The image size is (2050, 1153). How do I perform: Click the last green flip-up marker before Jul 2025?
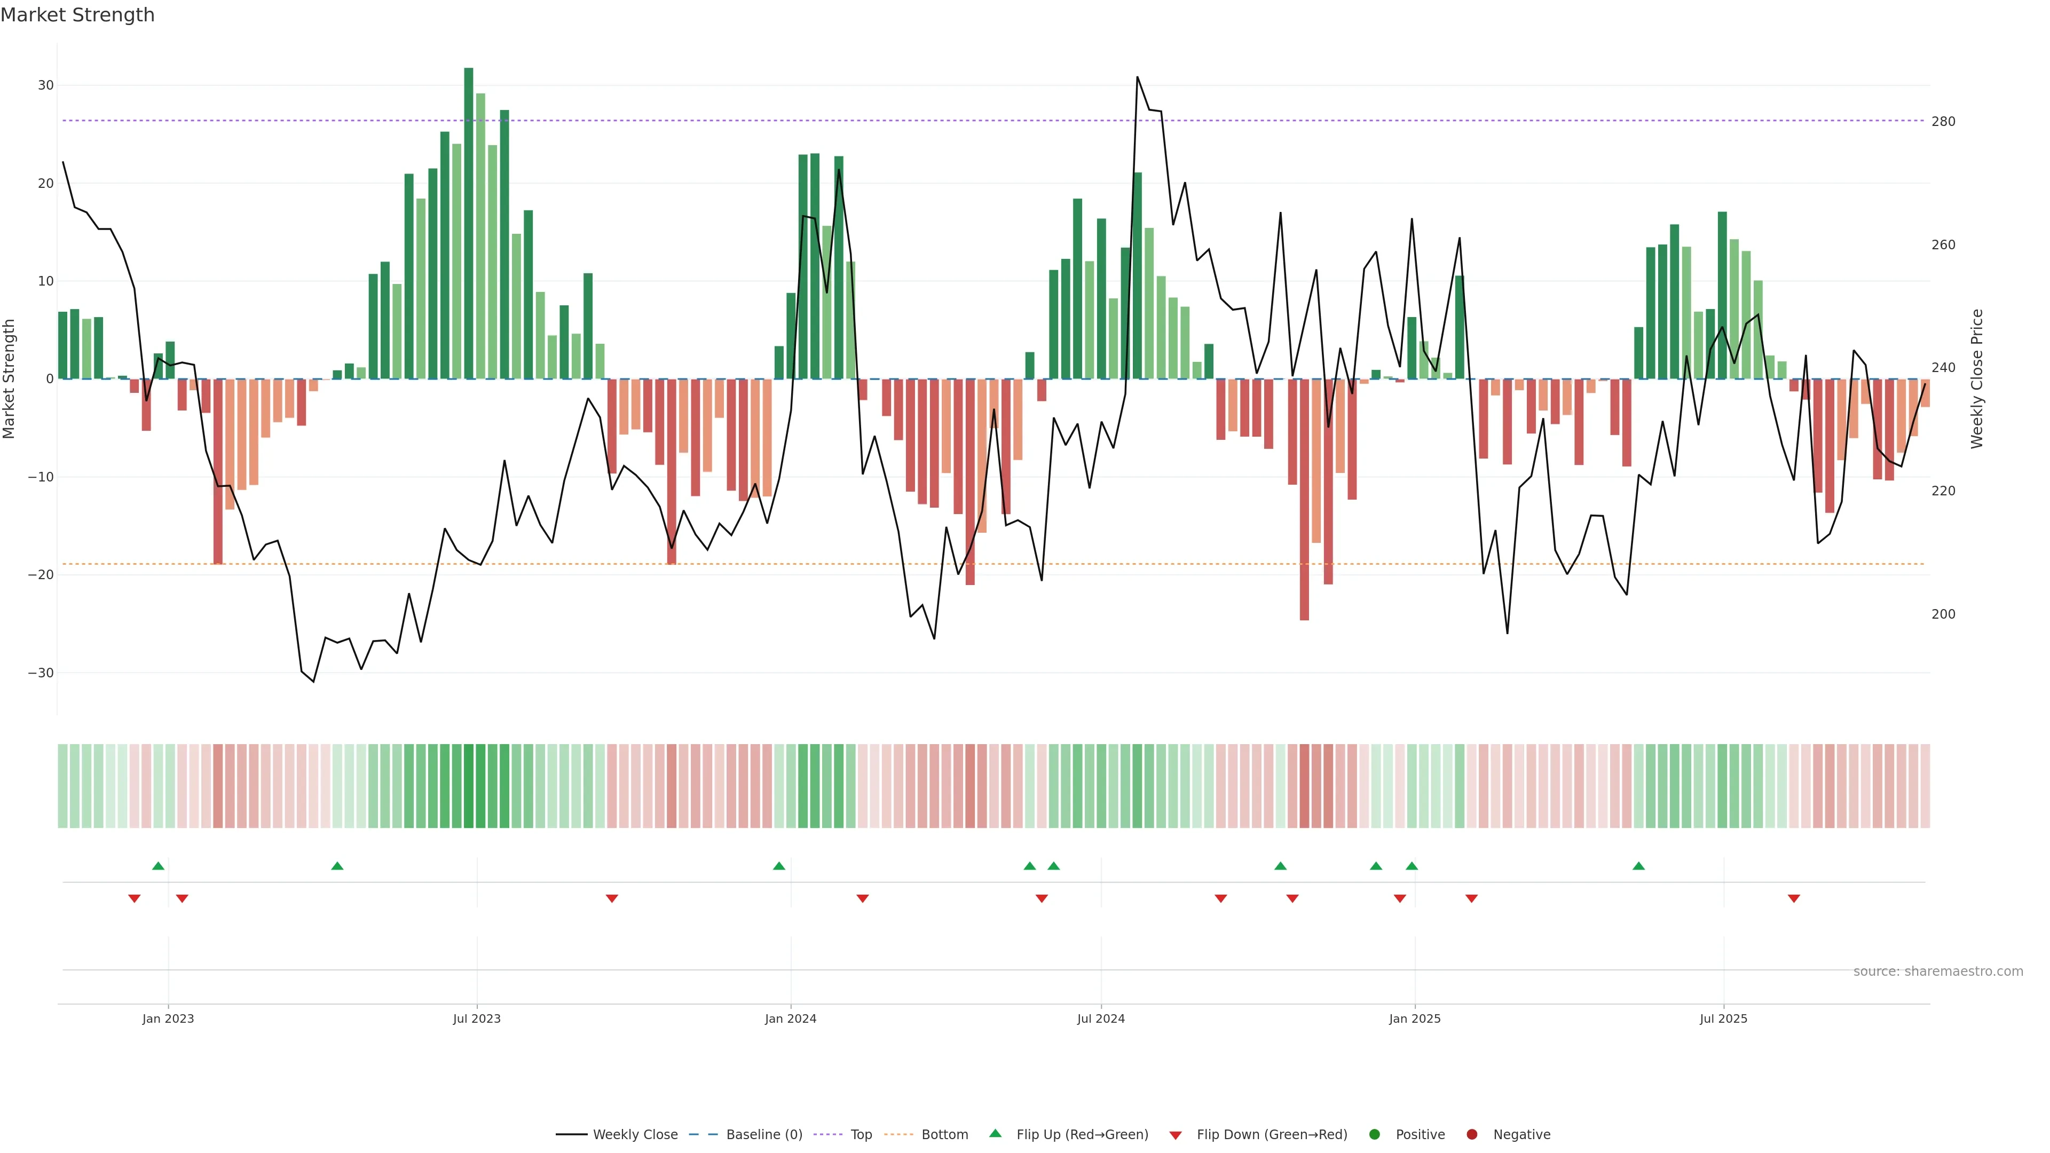(x=1638, y=866)
